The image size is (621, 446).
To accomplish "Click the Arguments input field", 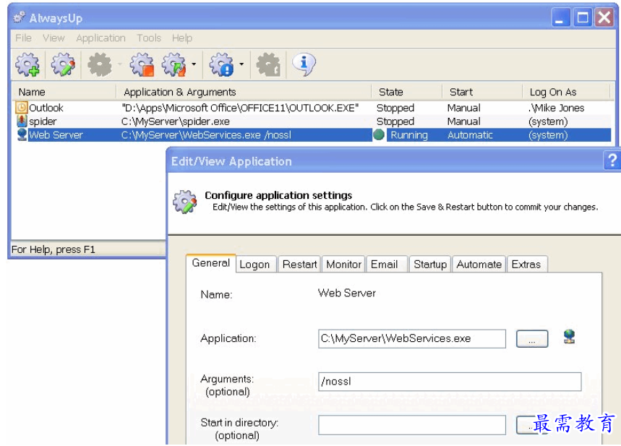I will [450, 382].
